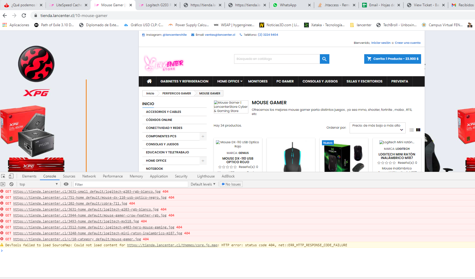Image resolution: width=475 pixels, height=279 pixels.
Task: Click the No Issues button in console
Action: (231, 184)
